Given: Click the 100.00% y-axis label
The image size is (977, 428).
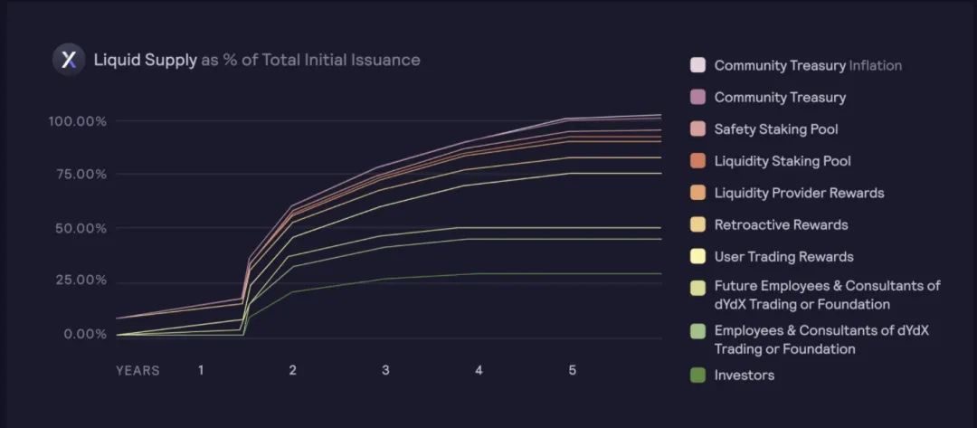Looking at the screenshot, I should coord(78,121).
